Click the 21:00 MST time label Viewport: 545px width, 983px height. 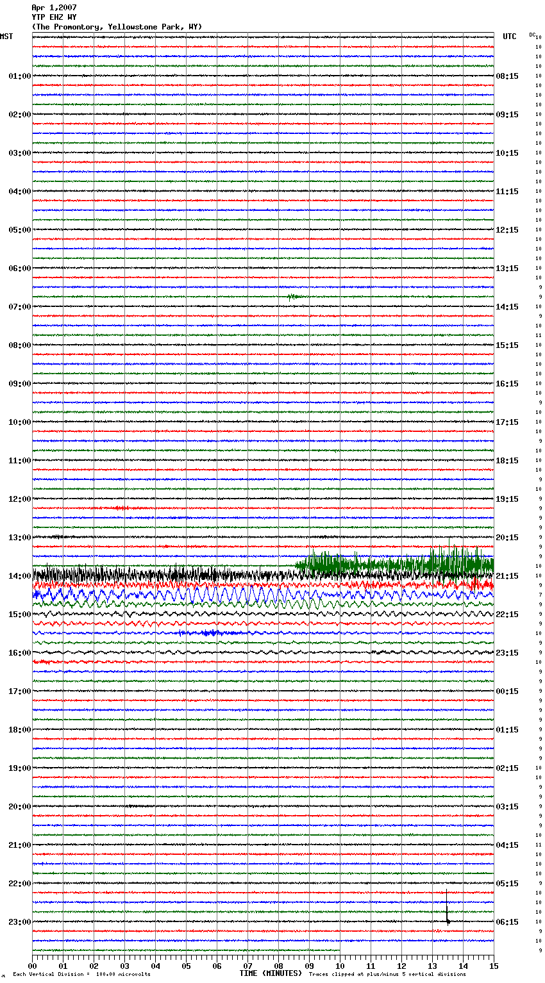(20, 845)
